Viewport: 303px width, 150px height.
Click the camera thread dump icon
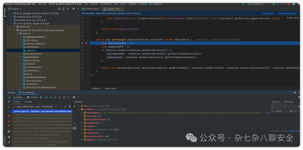point(9,131)
